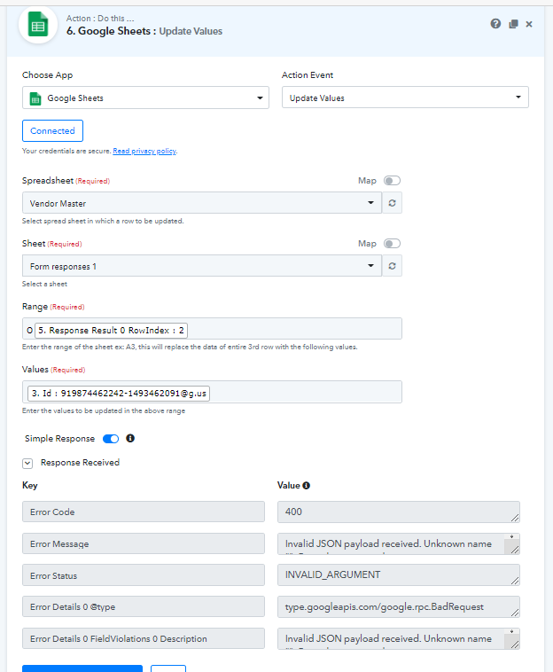Screen dimensions: 553x672
Task: Disable the Simple Response toggle
Action: 111,439
